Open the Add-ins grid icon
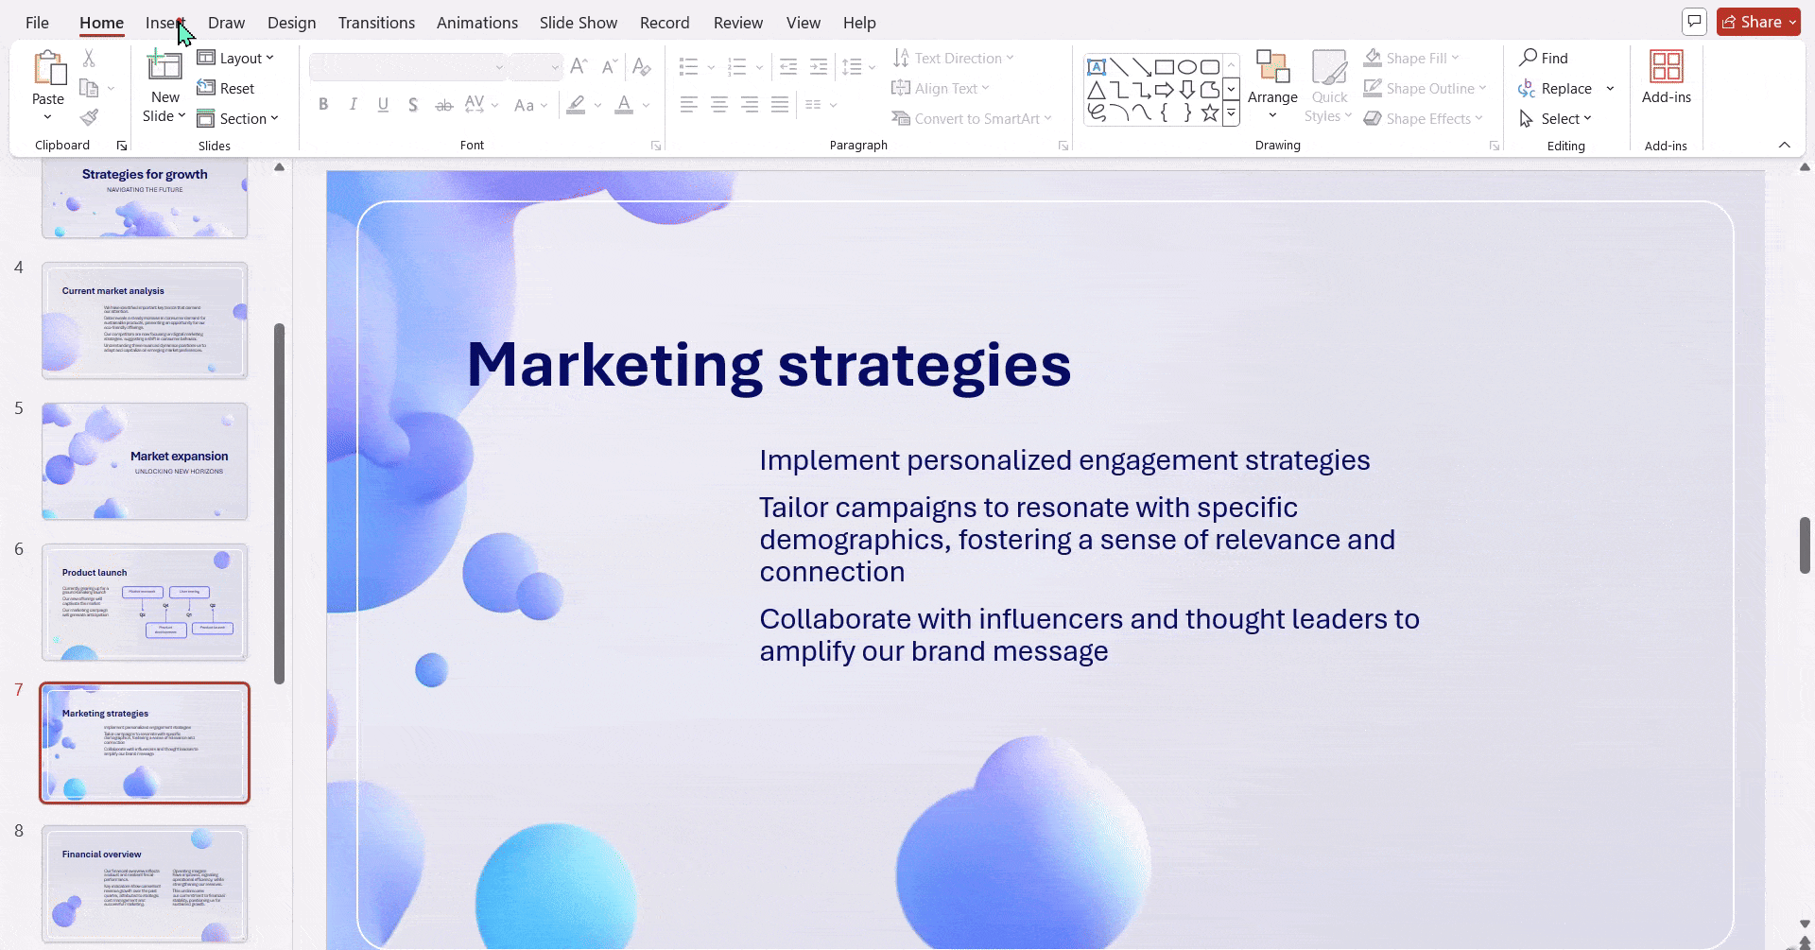 coord(1666,67)
